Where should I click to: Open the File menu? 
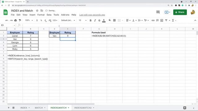click(x=13, y=15)
